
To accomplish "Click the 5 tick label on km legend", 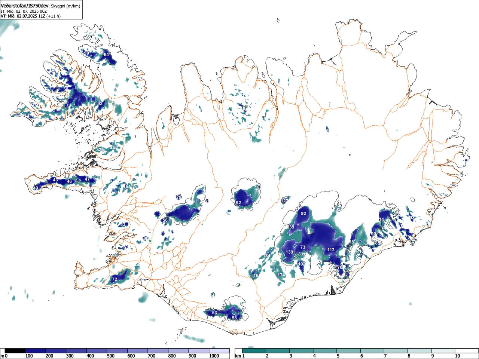I will point(338,356).
